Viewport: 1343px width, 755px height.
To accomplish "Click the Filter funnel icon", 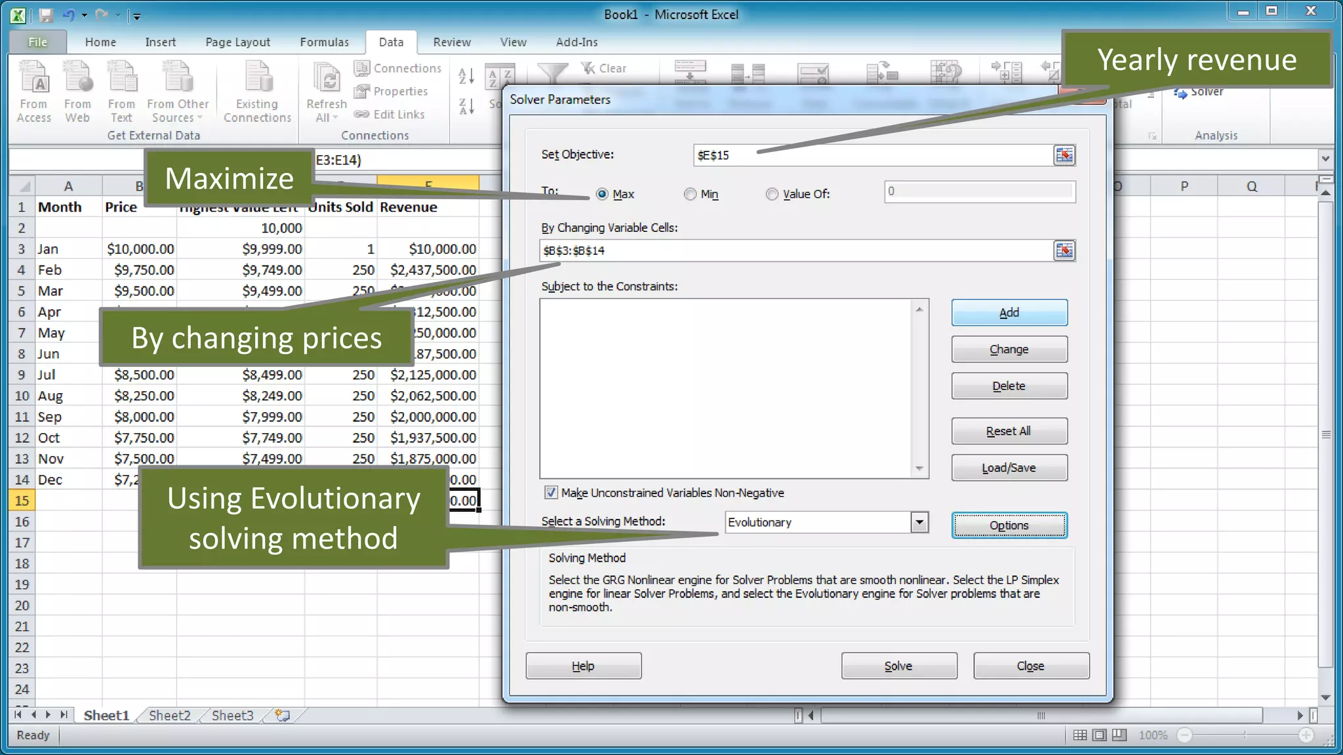I will (552, 73).
